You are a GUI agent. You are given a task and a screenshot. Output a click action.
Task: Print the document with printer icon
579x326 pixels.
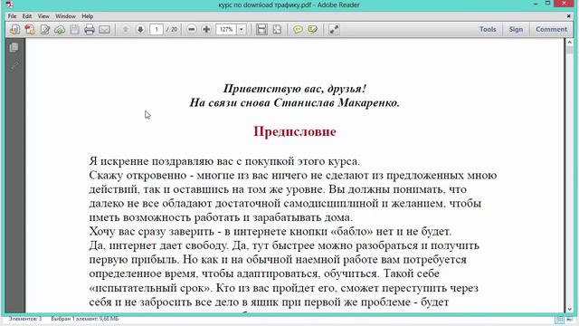(90, 29)
